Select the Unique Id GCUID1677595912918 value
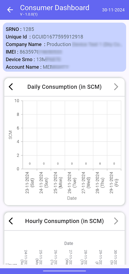The image size is (129, 274). [57, 37]
